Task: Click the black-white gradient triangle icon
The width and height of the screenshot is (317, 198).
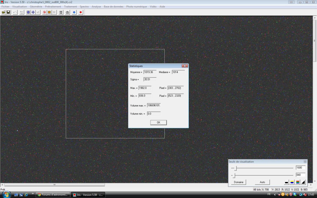Action: click(x=303, y=182)
